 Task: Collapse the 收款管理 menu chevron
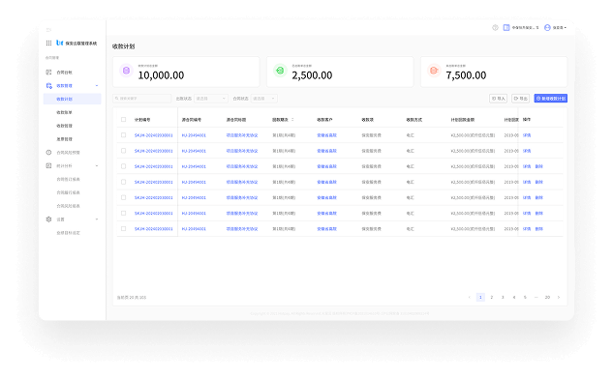point(97,85)
